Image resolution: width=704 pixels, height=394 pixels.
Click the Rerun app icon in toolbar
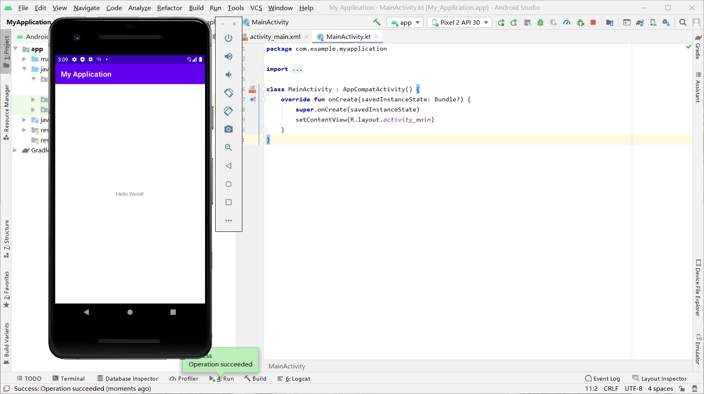[x=501, y=22]
